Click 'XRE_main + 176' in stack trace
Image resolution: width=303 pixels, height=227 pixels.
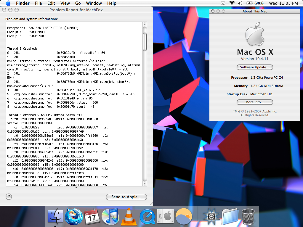89,90
